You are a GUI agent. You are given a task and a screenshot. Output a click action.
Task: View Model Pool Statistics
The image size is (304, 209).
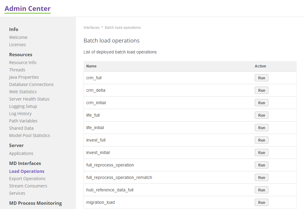[x=29, y=135]
